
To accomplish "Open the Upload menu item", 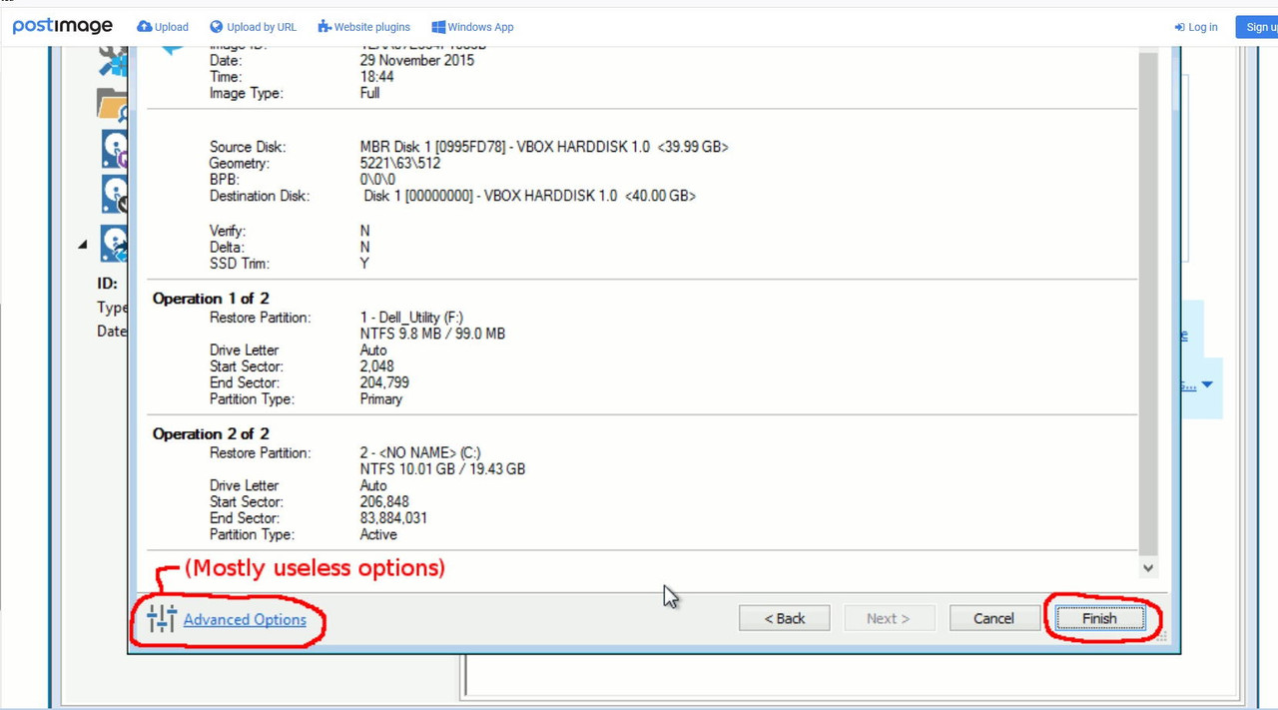I will click(163, 27).
